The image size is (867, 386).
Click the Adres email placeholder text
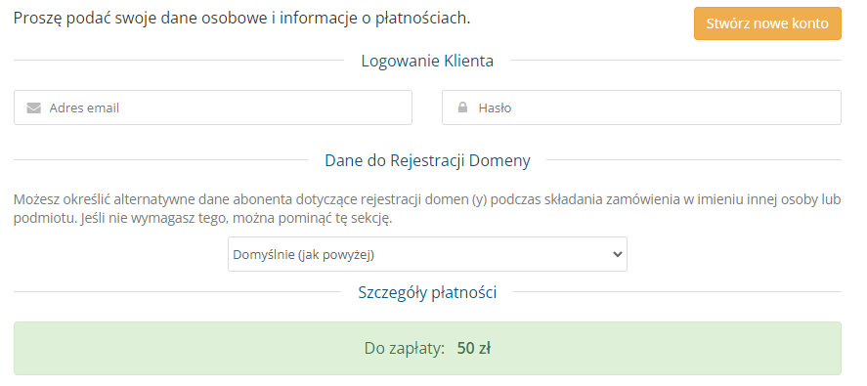[84, 107]
